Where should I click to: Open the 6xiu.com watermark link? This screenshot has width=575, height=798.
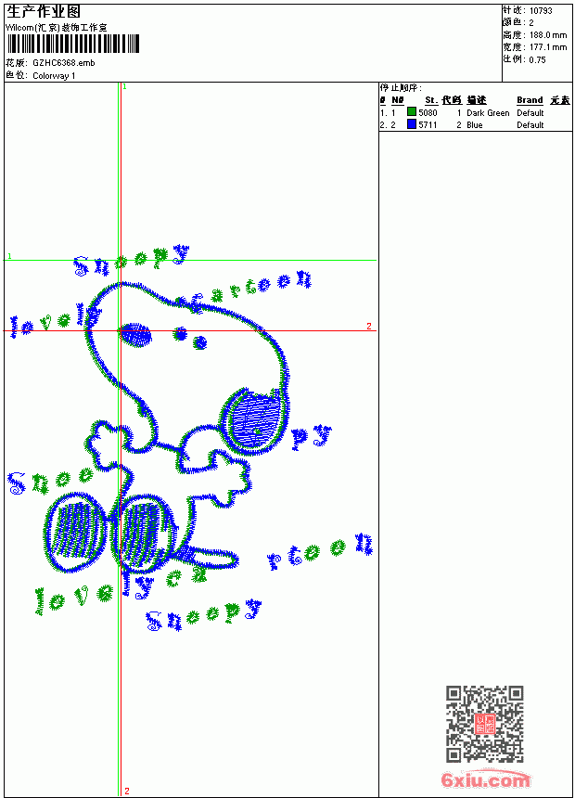coord(485,779)
